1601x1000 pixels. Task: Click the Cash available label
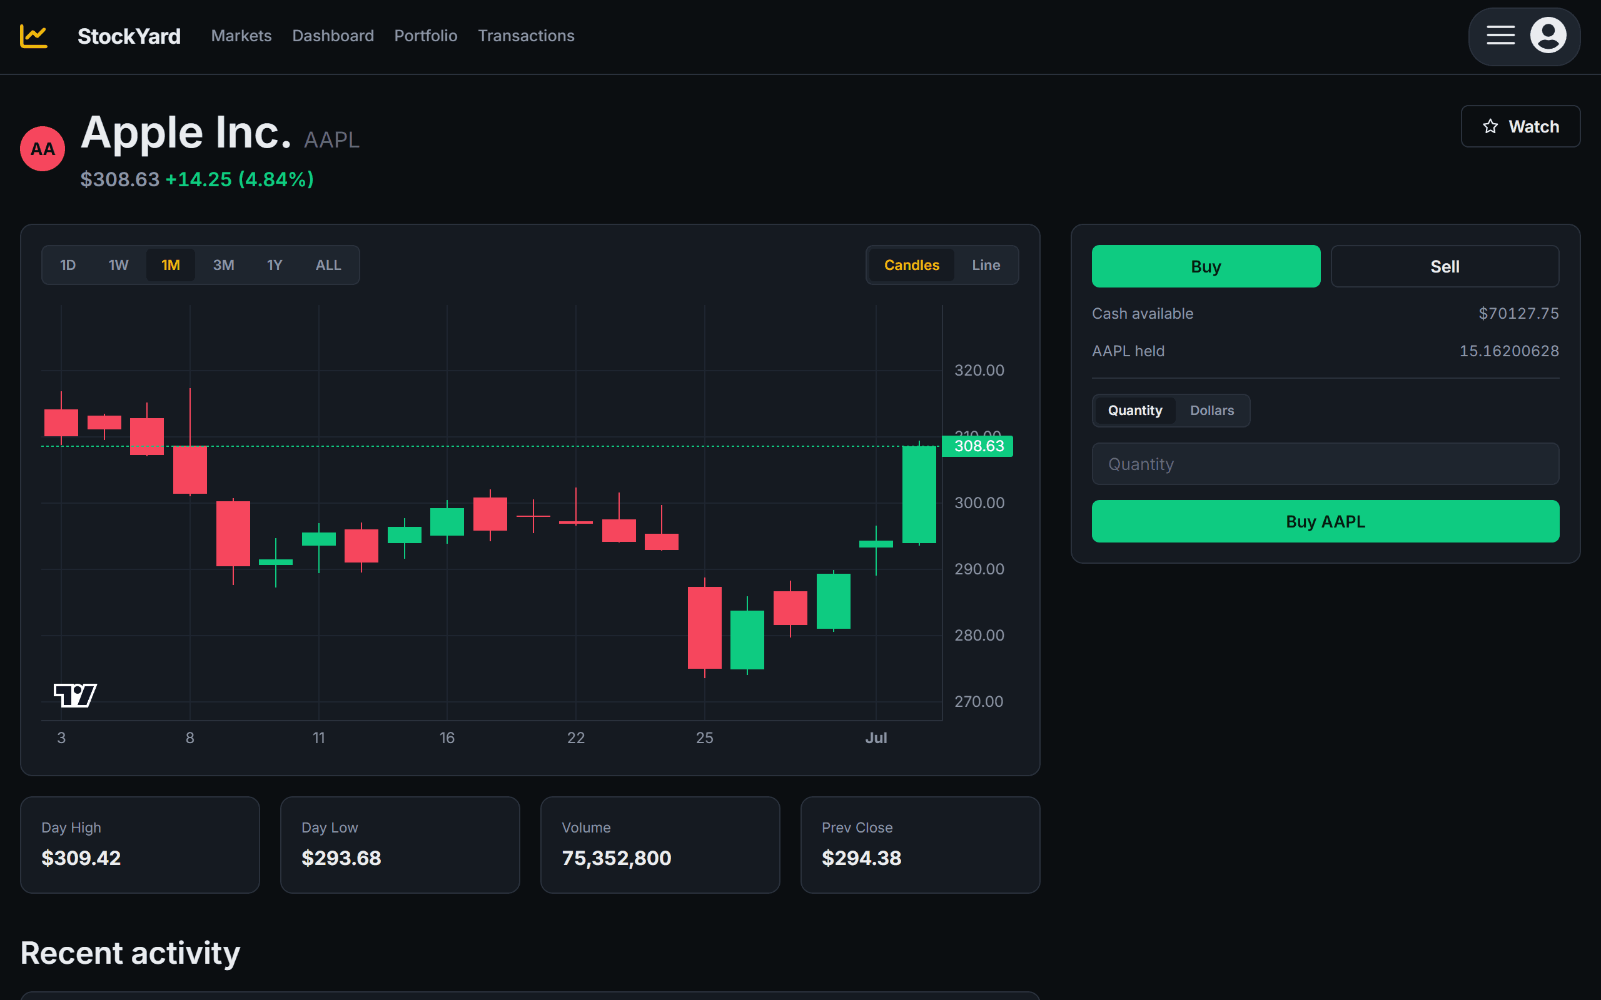(x=1143, y=314)
